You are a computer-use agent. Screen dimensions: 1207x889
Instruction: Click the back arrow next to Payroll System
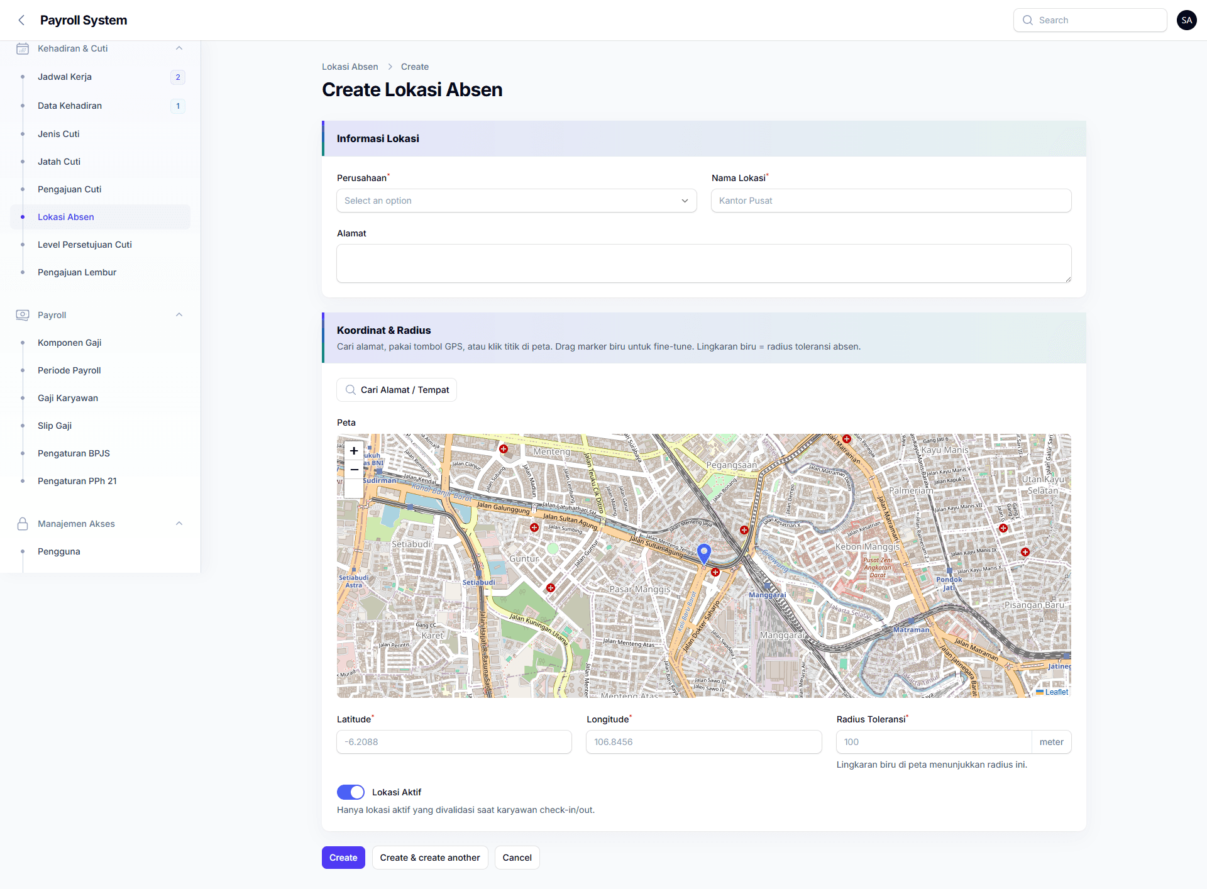point(21,20)
